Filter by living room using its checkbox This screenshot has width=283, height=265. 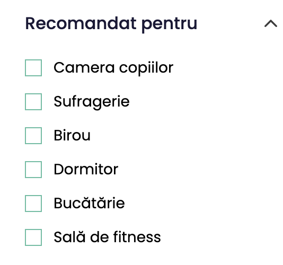click(x=33, y=102)
